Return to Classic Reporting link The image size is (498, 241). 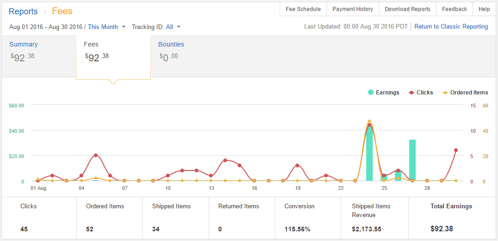point(451,27)
